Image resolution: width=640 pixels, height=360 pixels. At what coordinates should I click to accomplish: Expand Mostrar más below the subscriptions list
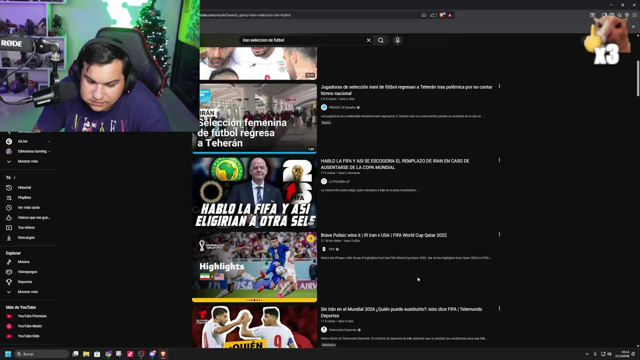(x=28, y=161)
